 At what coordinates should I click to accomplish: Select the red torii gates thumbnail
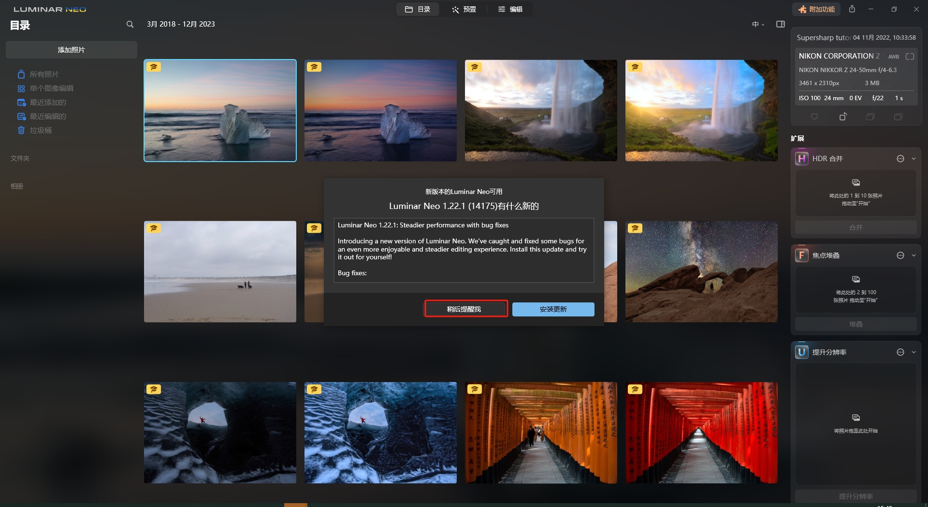click(x=701, y=432)
